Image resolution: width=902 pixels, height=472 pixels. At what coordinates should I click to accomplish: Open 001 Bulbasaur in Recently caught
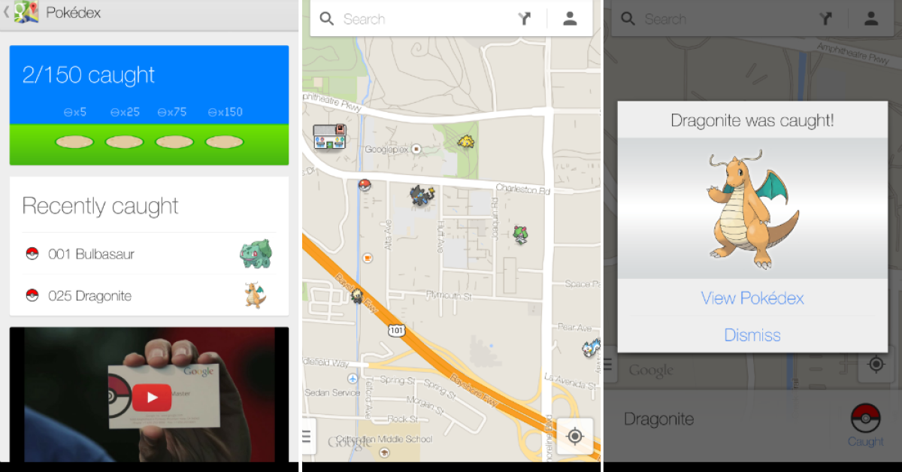tap(149, 254)
